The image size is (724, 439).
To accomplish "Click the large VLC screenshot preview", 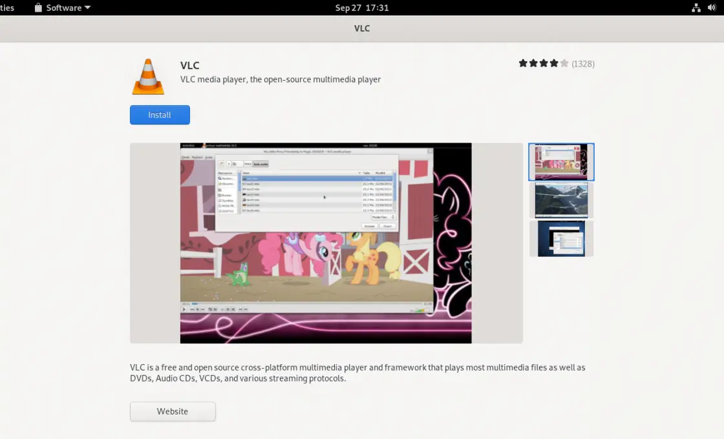I will pos(326,243).
